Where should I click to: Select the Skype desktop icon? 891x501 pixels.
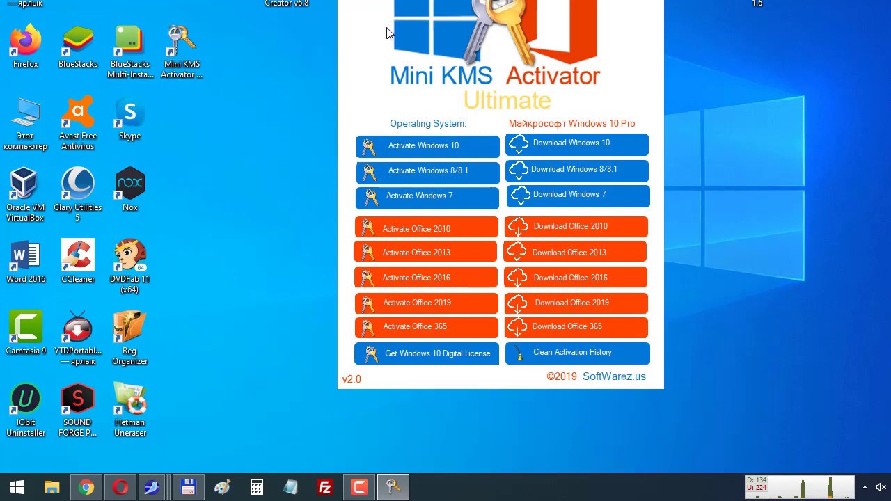click(x=130, y=119)
